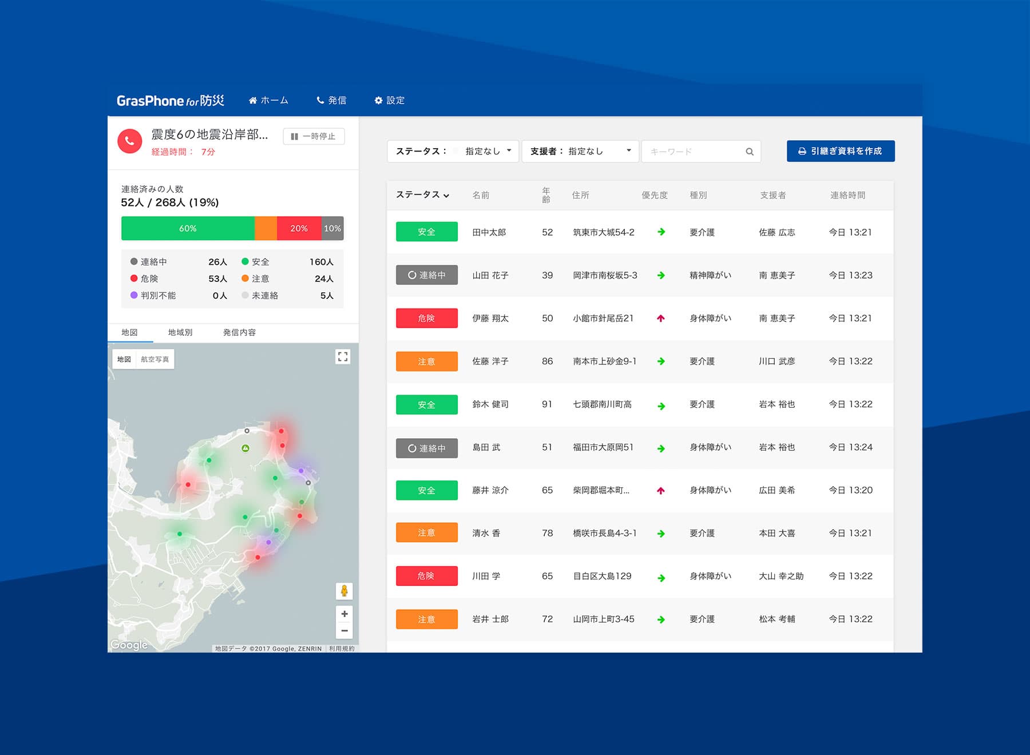Click the red 20% progress segment
Viewport: 1030px width, 755px height.
pos(299,228)
